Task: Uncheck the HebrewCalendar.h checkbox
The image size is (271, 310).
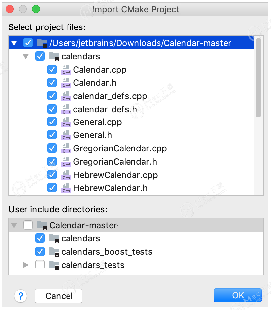Action: pyautogui.click(x=52, y=188)
